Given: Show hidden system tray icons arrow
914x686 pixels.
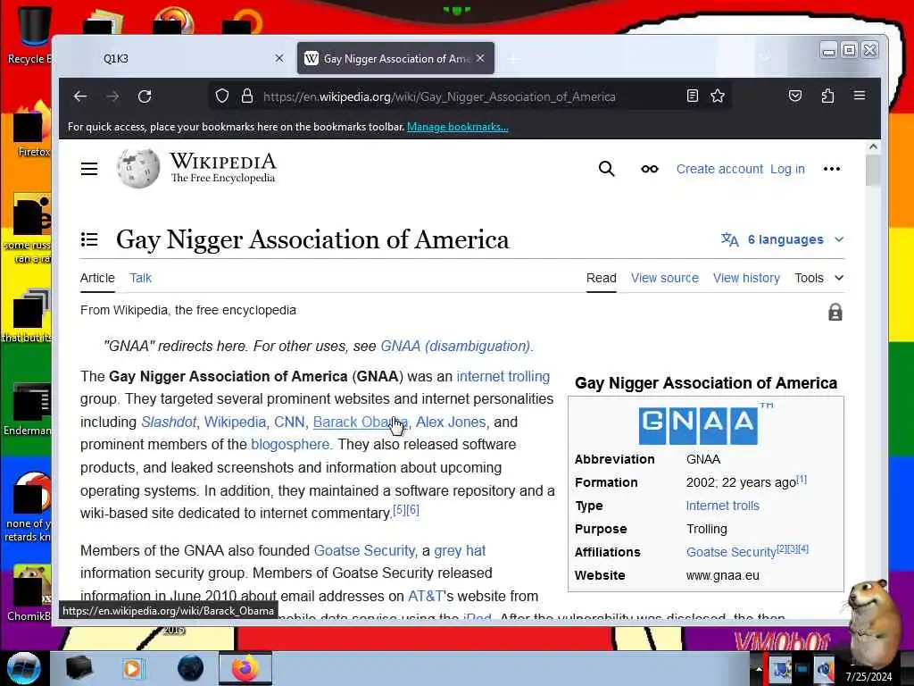Looking at the screenshot, I should tap(759, 669).
